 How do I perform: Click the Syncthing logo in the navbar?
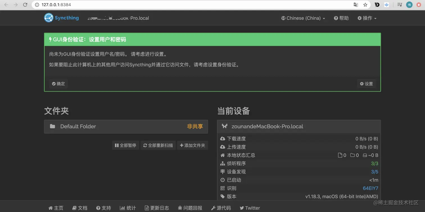tap(61, 18)
